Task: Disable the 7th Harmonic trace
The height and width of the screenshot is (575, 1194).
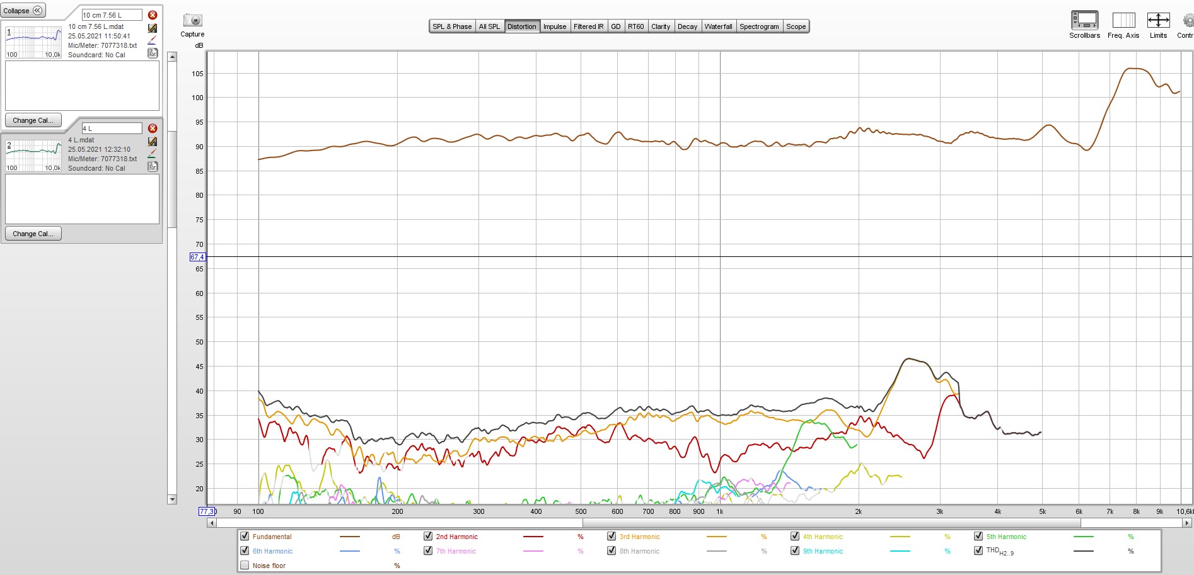Action: pyautogui.click(x=428, y=550)
